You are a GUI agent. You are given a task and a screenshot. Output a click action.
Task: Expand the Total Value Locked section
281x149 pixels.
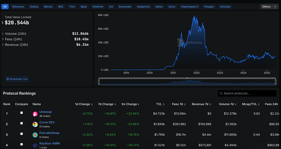3,23
